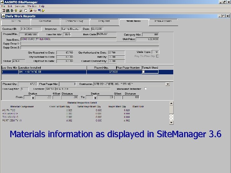Click the speech bubble remarks toolbar icon
The width and height of the screenshot is (231, 173).
[x=26, y=11]
